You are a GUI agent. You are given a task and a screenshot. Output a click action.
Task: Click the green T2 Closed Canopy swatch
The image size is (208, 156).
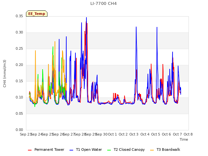tap(109, 150)
